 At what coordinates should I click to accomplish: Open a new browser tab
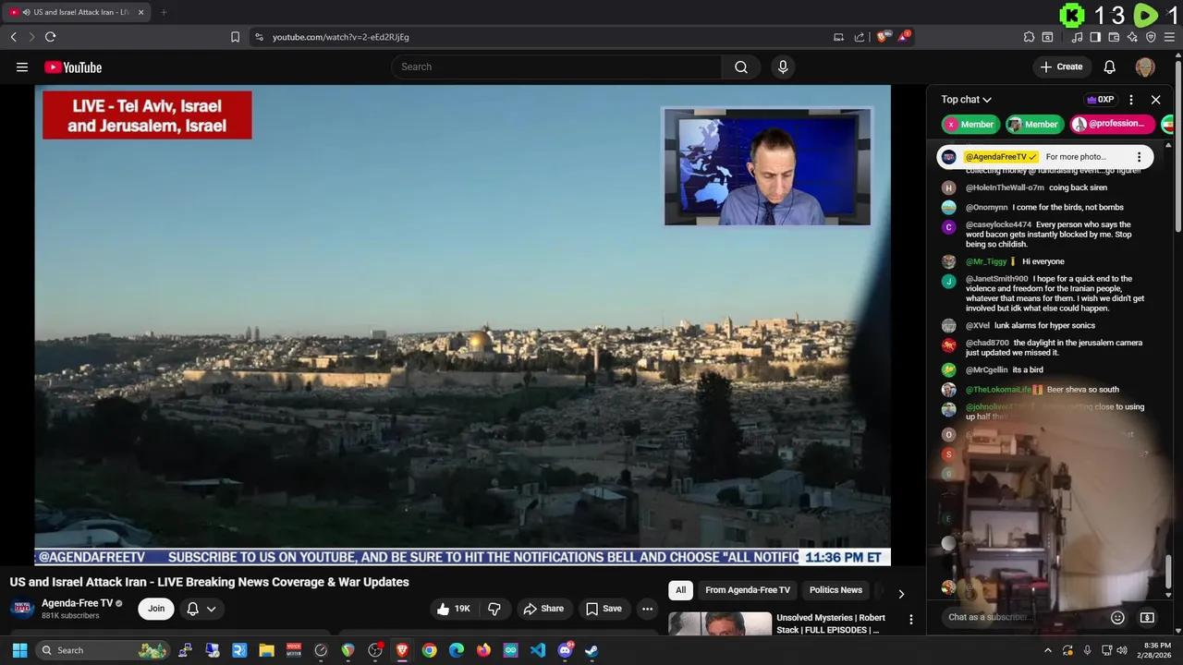pos(164,12)
